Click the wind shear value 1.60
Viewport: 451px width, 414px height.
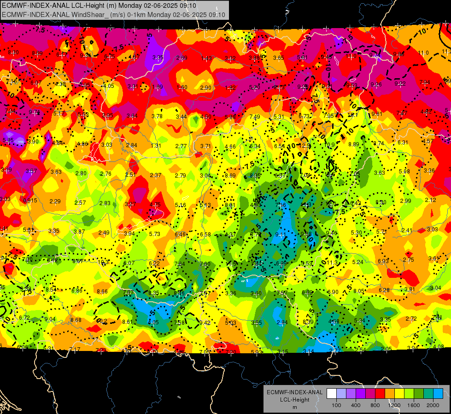(182, 87)
